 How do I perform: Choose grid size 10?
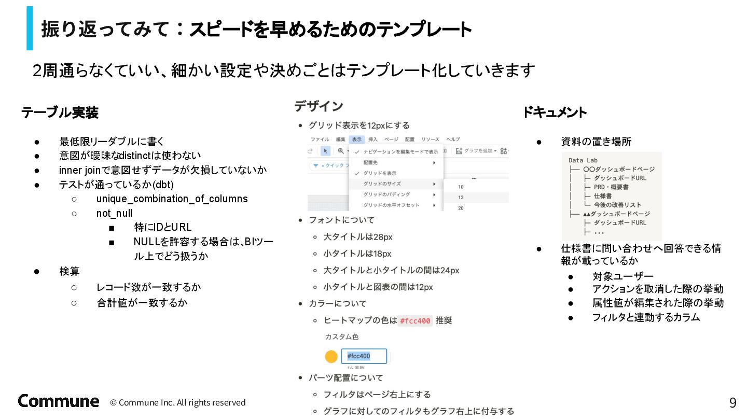[476, 187]
